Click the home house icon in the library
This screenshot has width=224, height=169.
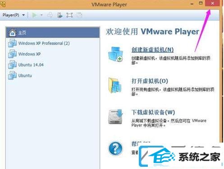(13, 32)
